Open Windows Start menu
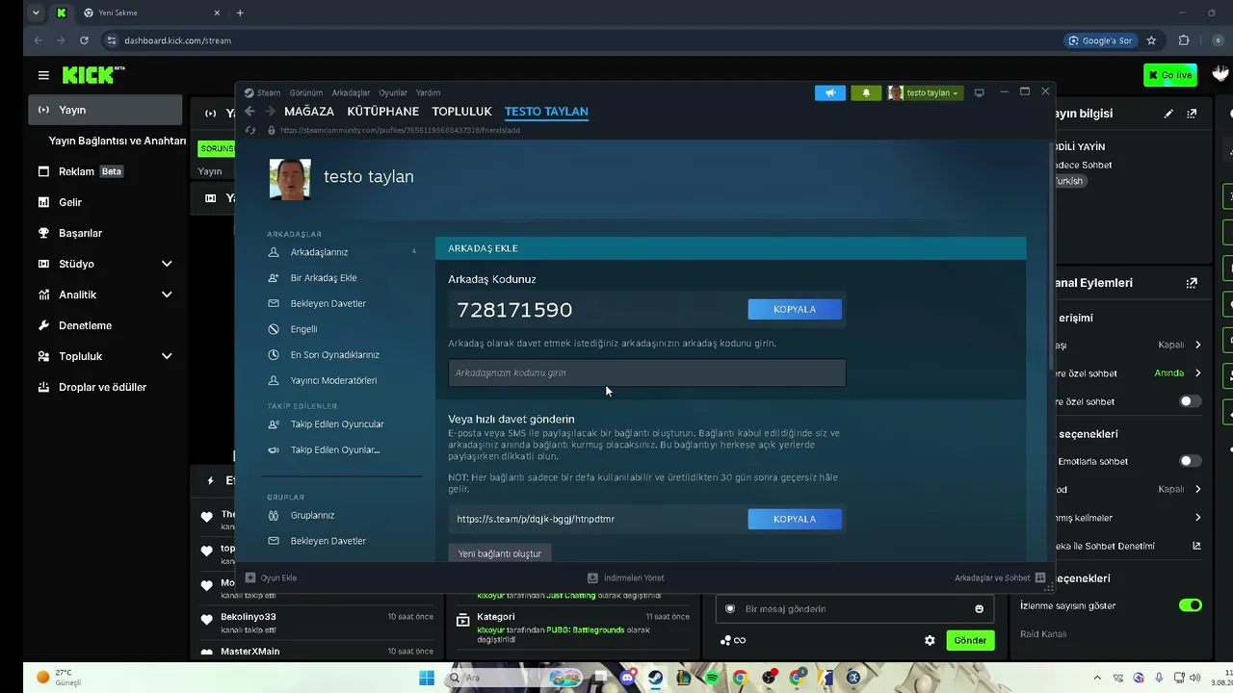 coord(426,678)
